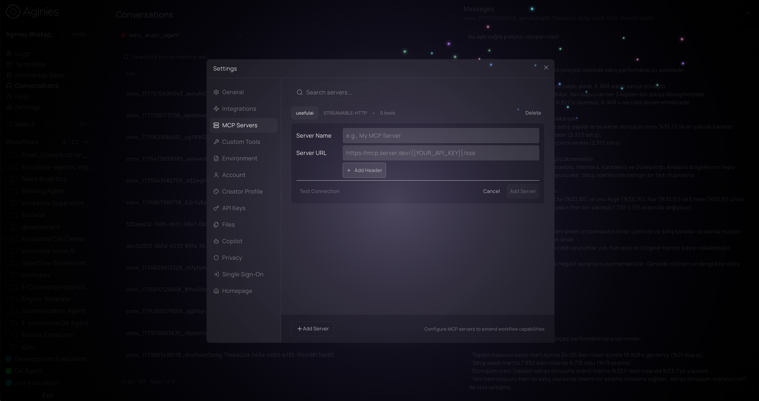
Task: Open Creator Profile settings section
Action: 243,191
